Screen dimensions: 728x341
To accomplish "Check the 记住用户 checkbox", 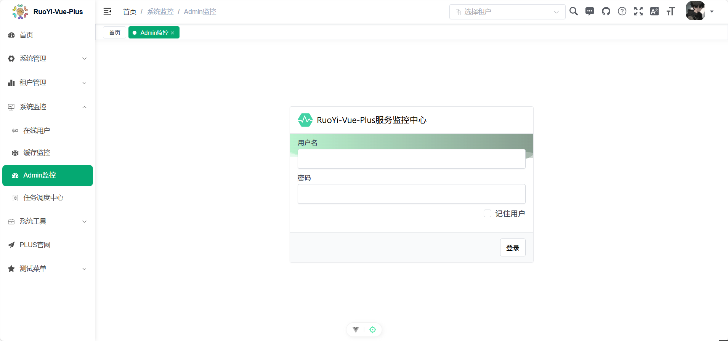I will pos(487,213).
